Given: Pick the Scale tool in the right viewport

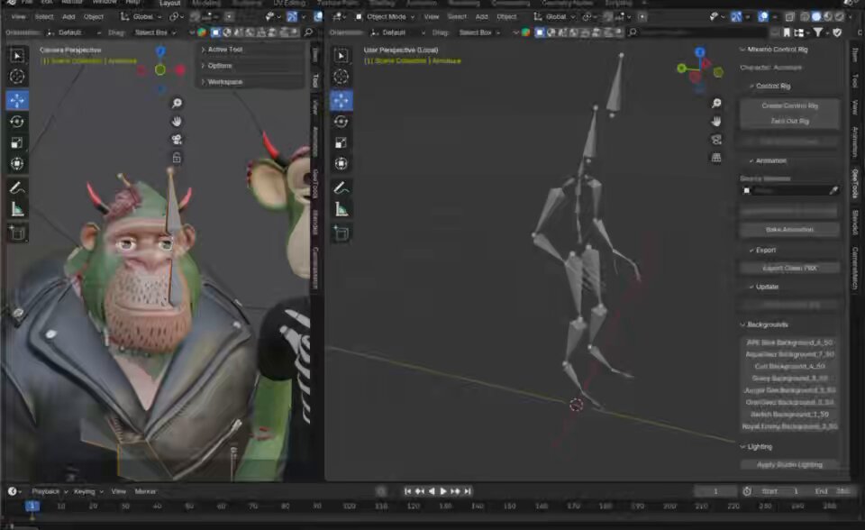Looking at the screenshot, I should [341, 143].
